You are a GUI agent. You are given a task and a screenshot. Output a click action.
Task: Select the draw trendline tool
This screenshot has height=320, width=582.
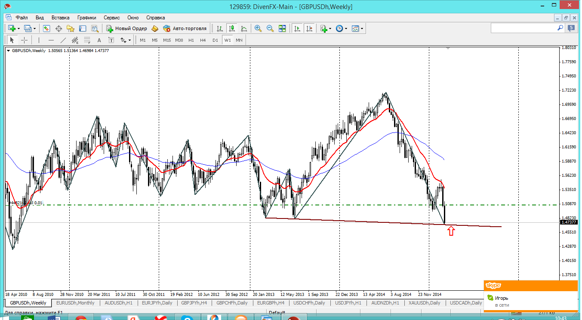(63, 40)
